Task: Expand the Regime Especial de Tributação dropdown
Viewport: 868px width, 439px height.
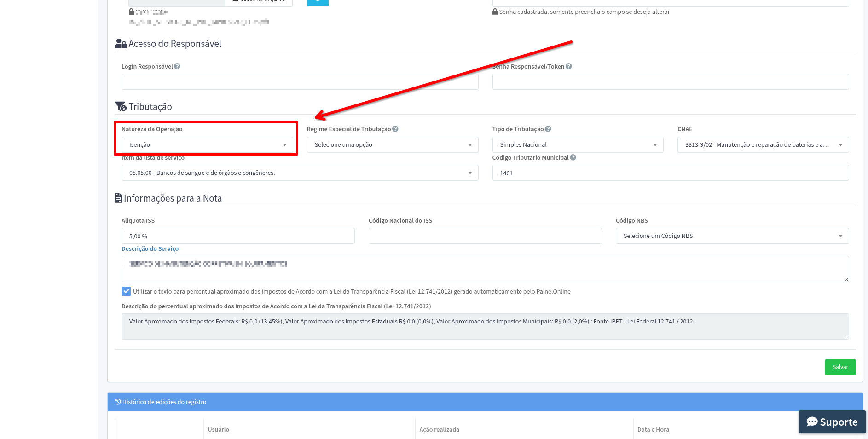Action: pos(392,145)
